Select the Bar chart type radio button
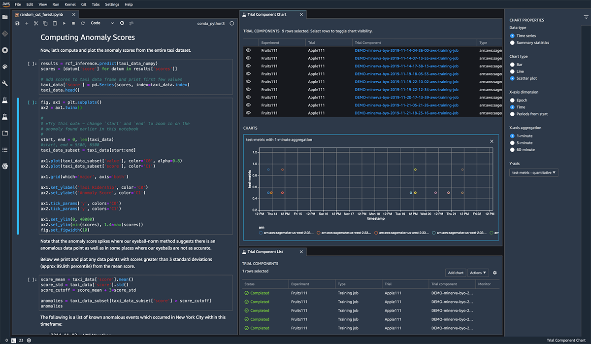The width and height of the screenshot is (591, 344). tap(513, 64)
